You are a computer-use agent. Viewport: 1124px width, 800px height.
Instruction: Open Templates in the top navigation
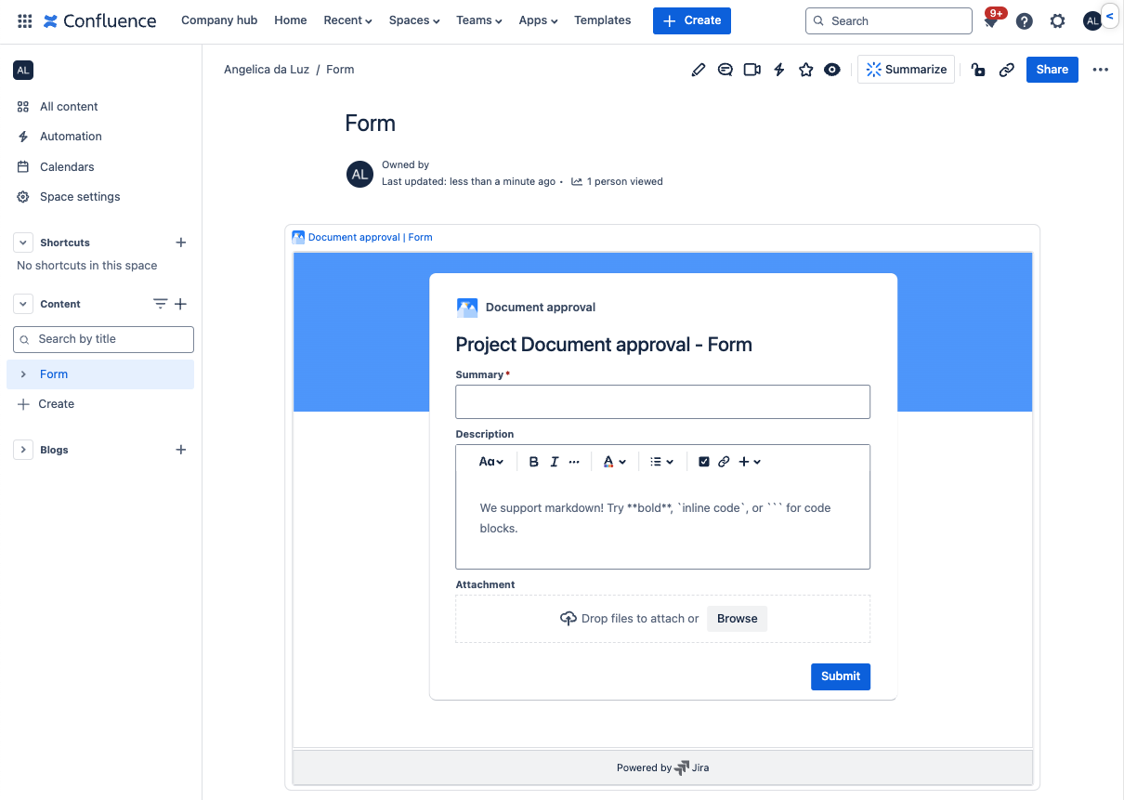[602, 20]
